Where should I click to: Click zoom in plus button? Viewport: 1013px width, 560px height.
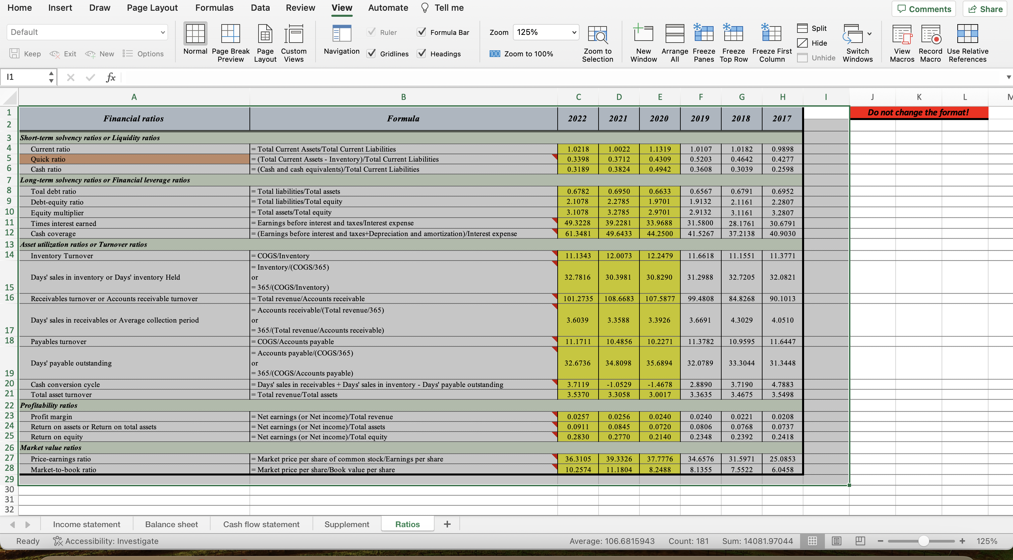pyautogui.click(x=962, y=541)
